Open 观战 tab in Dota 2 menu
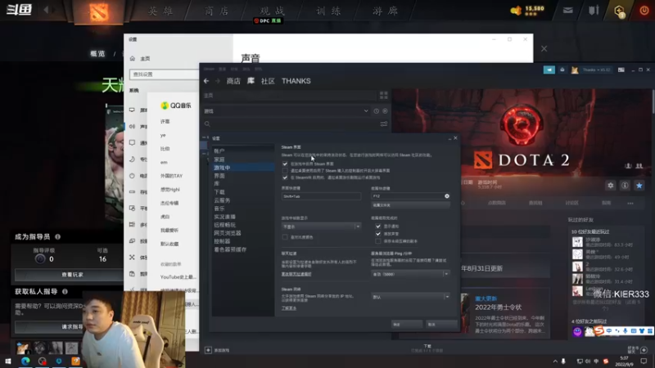Viewport: 655px width, 368px height. coord(272,11)
